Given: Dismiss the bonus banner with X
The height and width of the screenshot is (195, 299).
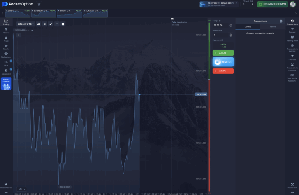Looking at the screenshot, I should pos(236,3).
